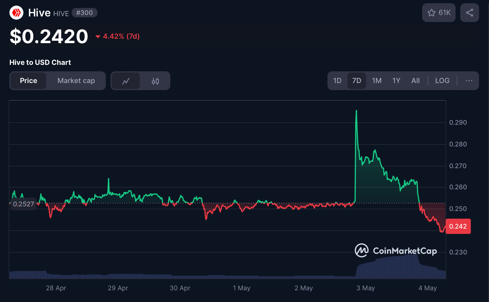Click the $0.2420 price heading
This screenshot has width=489, height=302.
pyautogui.click(x=49, y=36)
